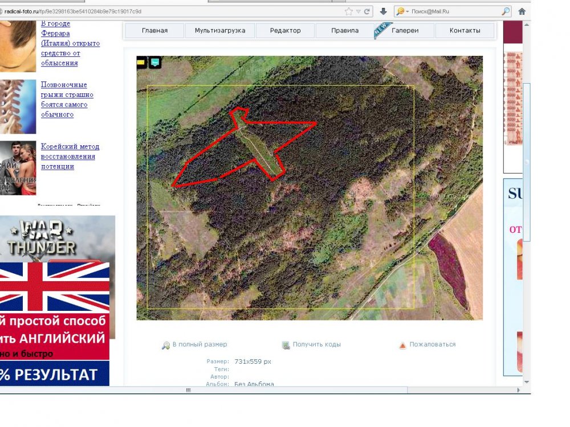Viewport: 570px width, 427px height.
Task: Click the yellow note icon on image
Action: [141, 62]
